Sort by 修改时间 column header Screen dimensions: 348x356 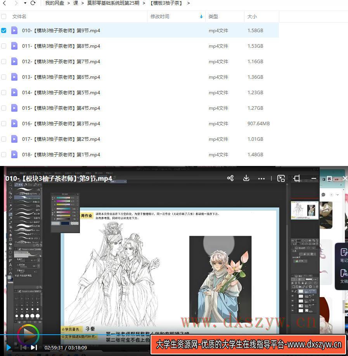(x=160, y=17)
